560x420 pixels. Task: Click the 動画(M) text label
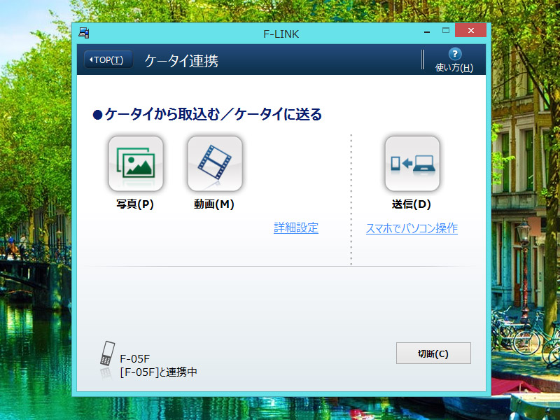tap(214, 204)
